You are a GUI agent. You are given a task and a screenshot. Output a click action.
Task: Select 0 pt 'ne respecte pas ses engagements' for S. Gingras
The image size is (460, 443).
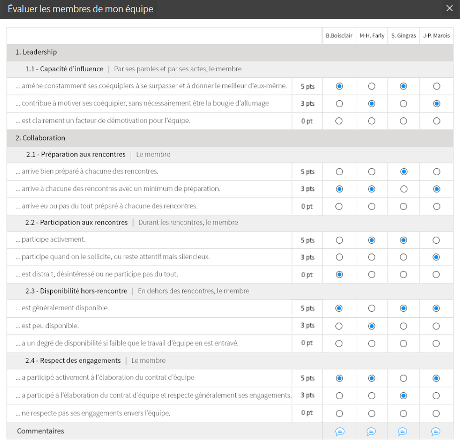(403, 413)
